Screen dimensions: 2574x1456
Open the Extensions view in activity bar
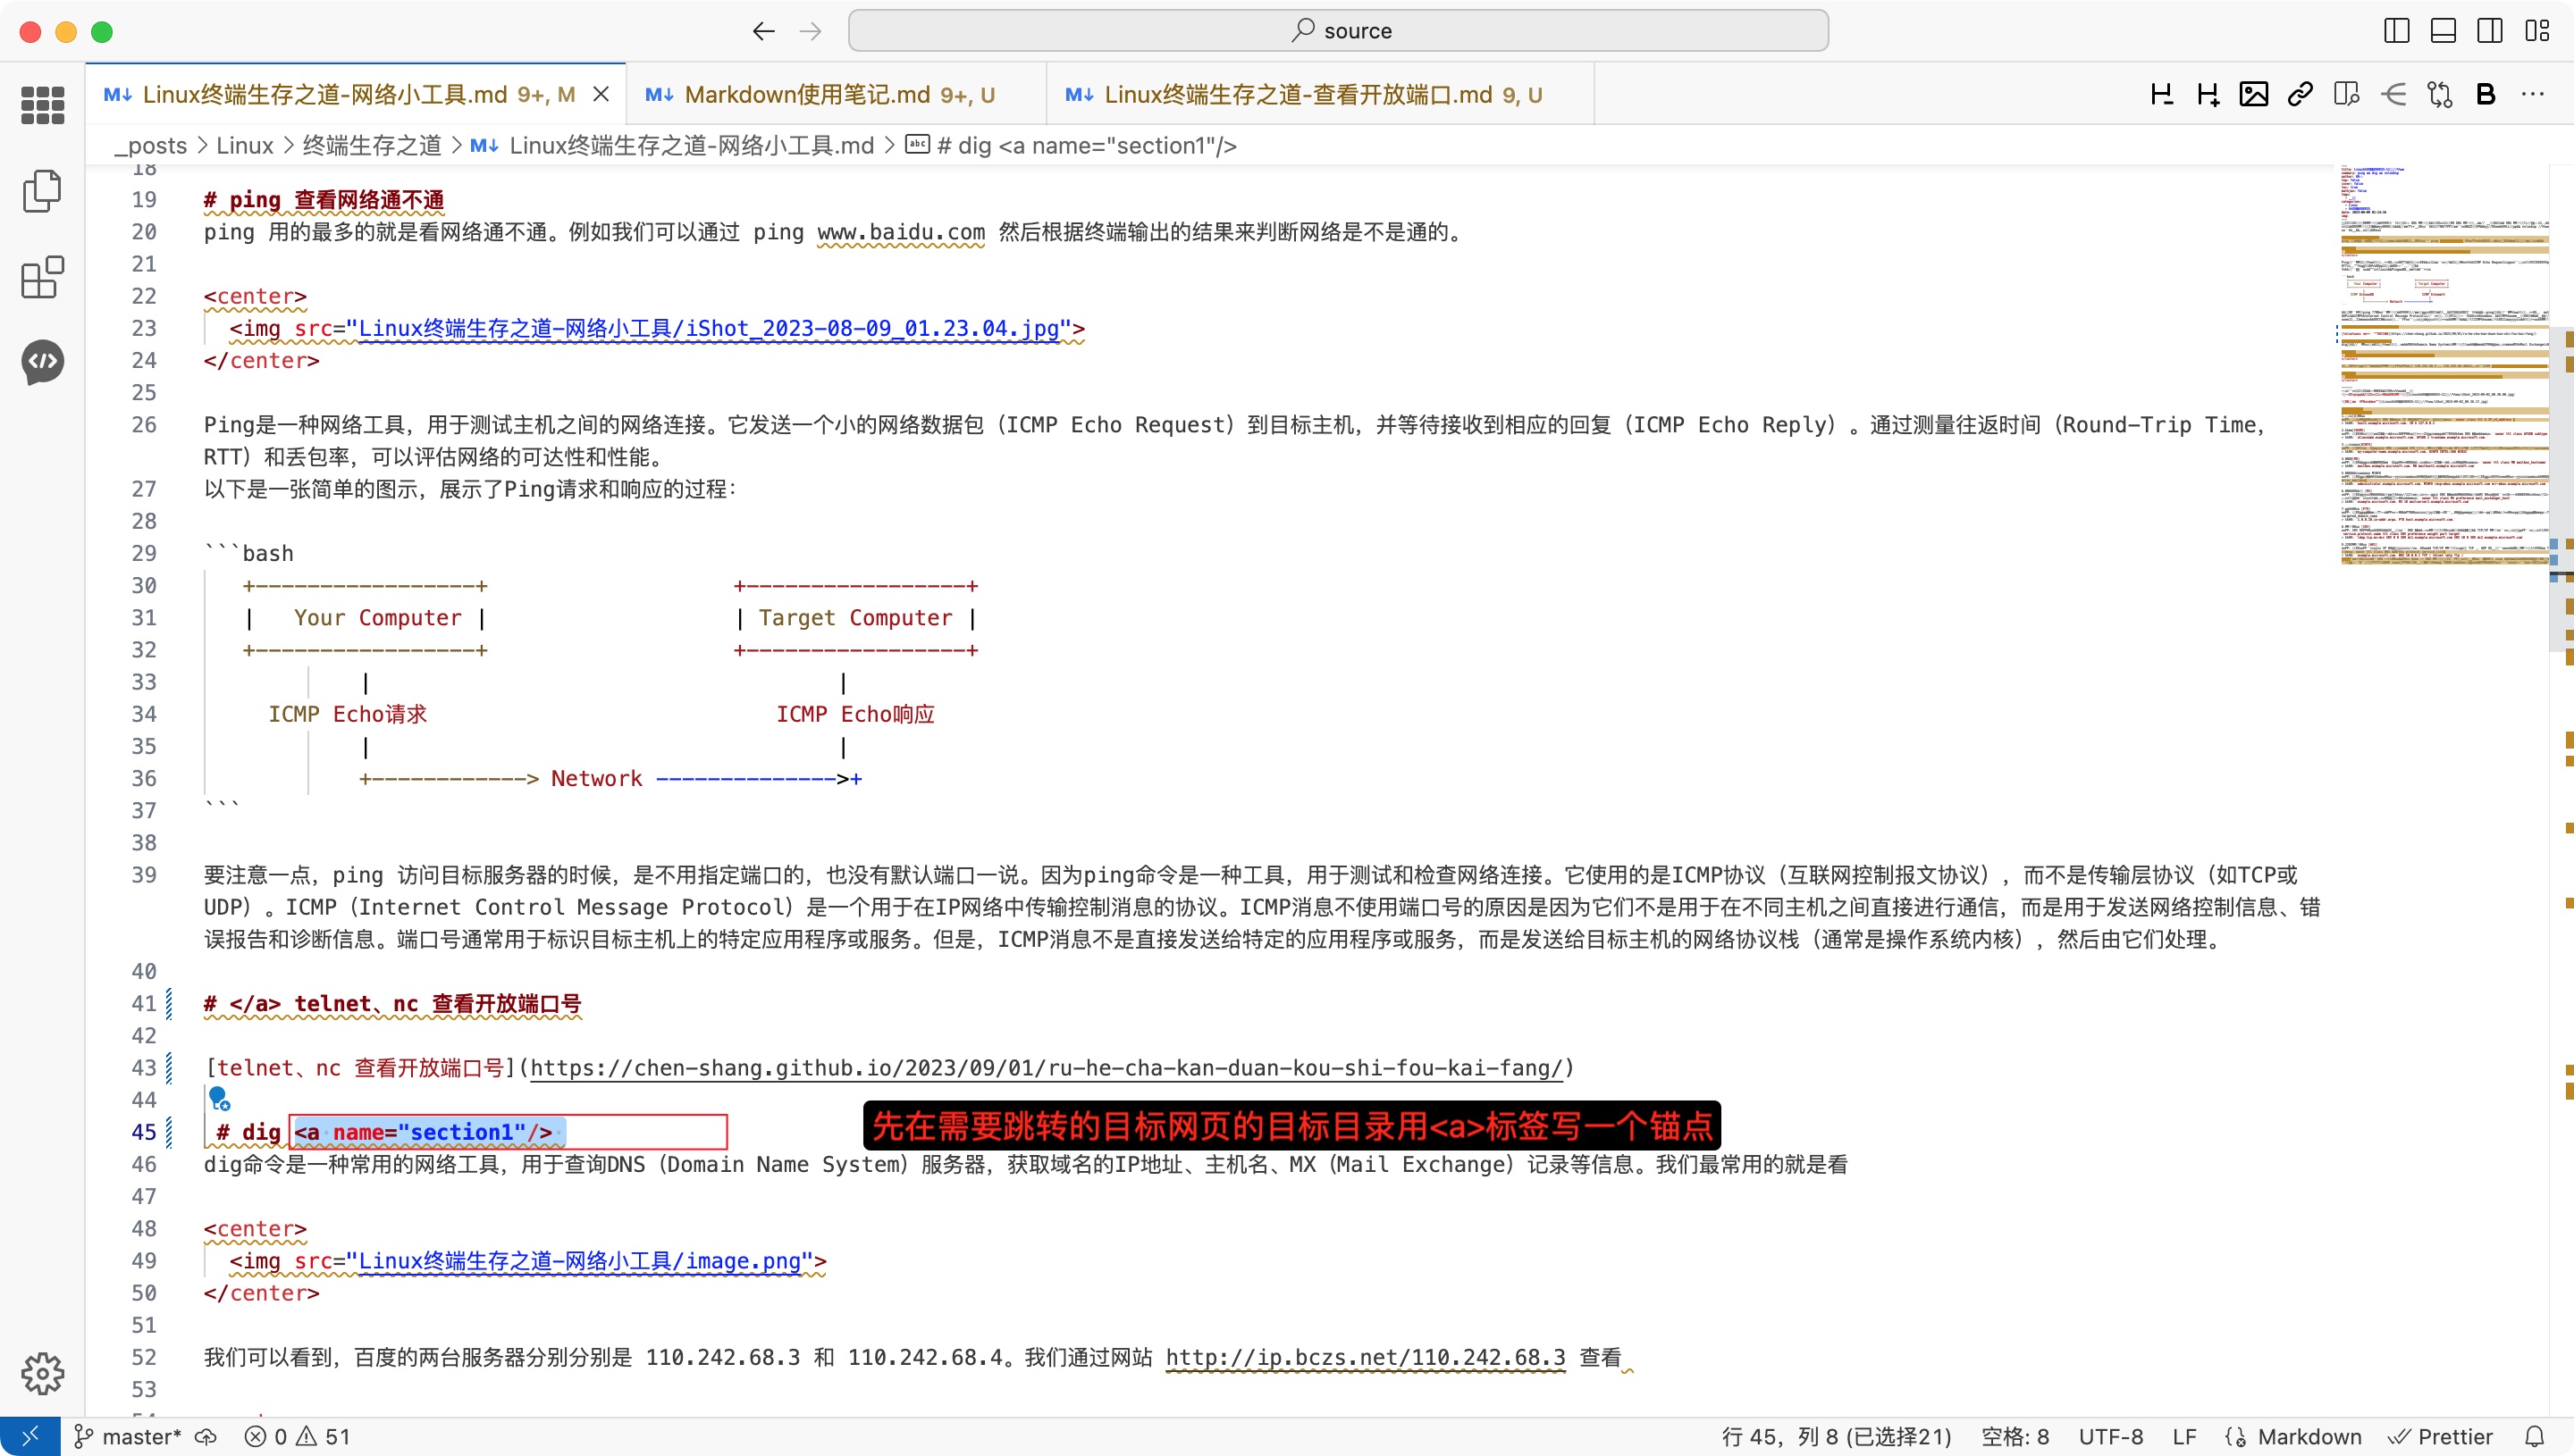(42, 277)
